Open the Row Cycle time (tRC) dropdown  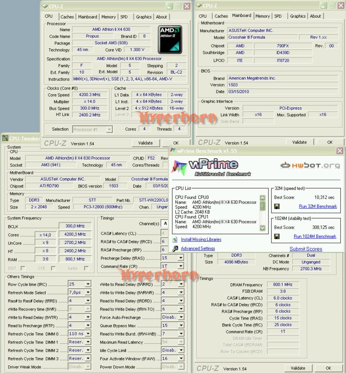pyautogui.click(x=88, y=284)
